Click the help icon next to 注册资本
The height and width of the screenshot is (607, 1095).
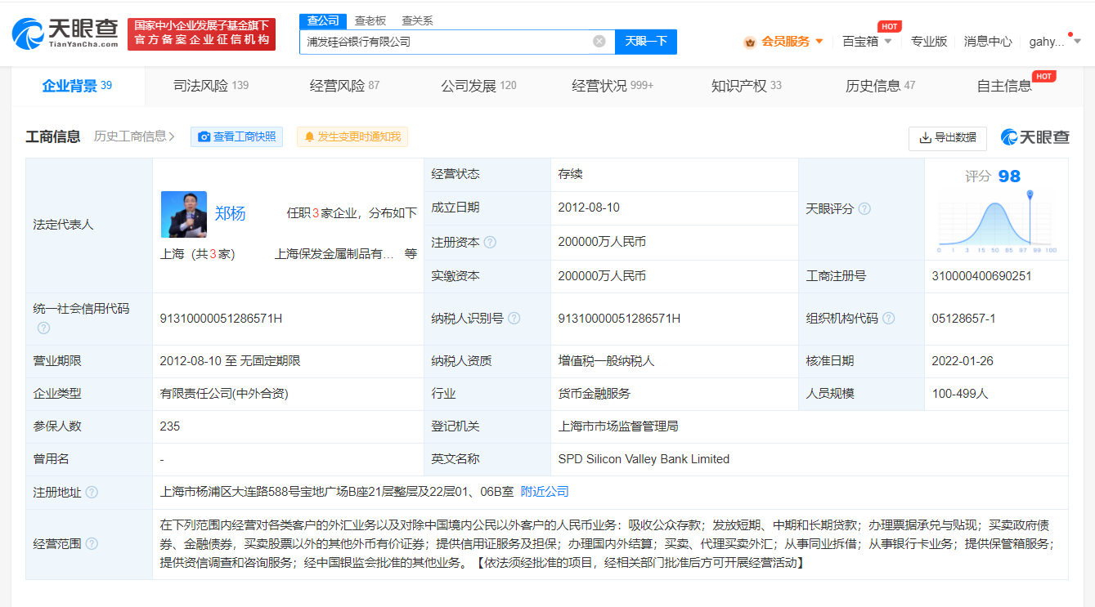490,243
